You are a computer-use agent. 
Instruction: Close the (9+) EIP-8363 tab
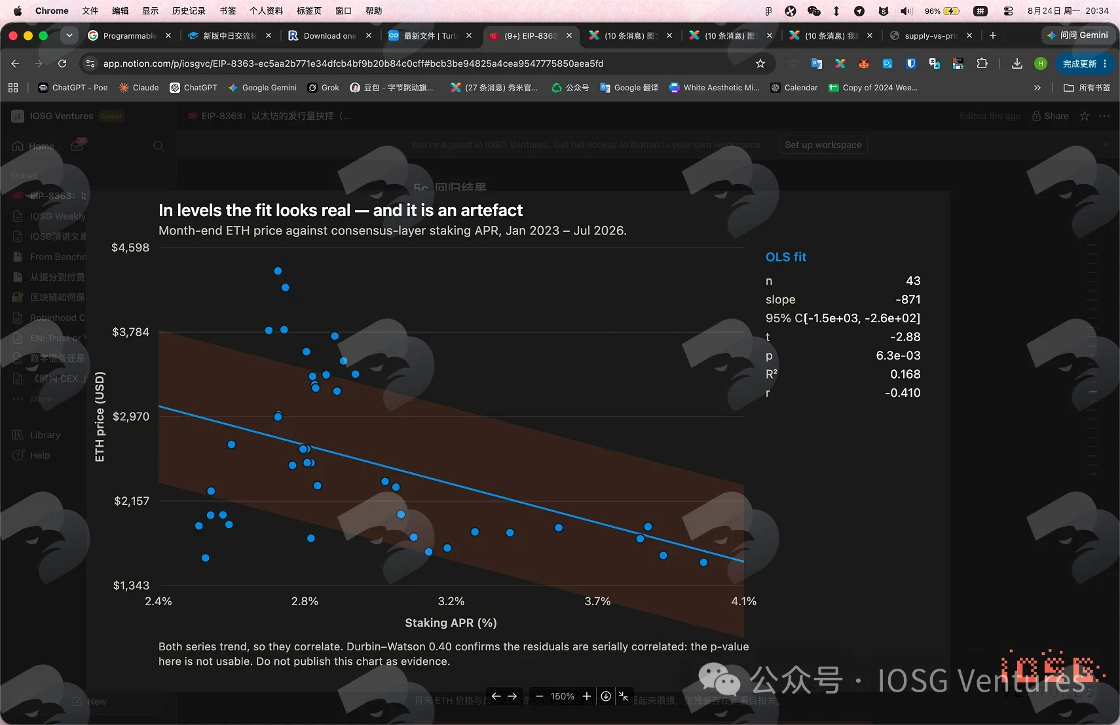(x=569, y=35)
